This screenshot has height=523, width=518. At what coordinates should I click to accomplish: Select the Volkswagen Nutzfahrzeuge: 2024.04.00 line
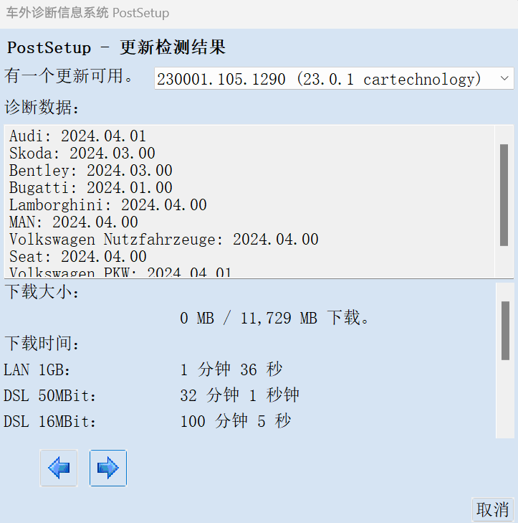[164, 240]
